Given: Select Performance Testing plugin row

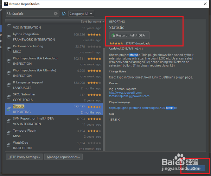Looking at the screenshot, I should [x=54, y=49].
